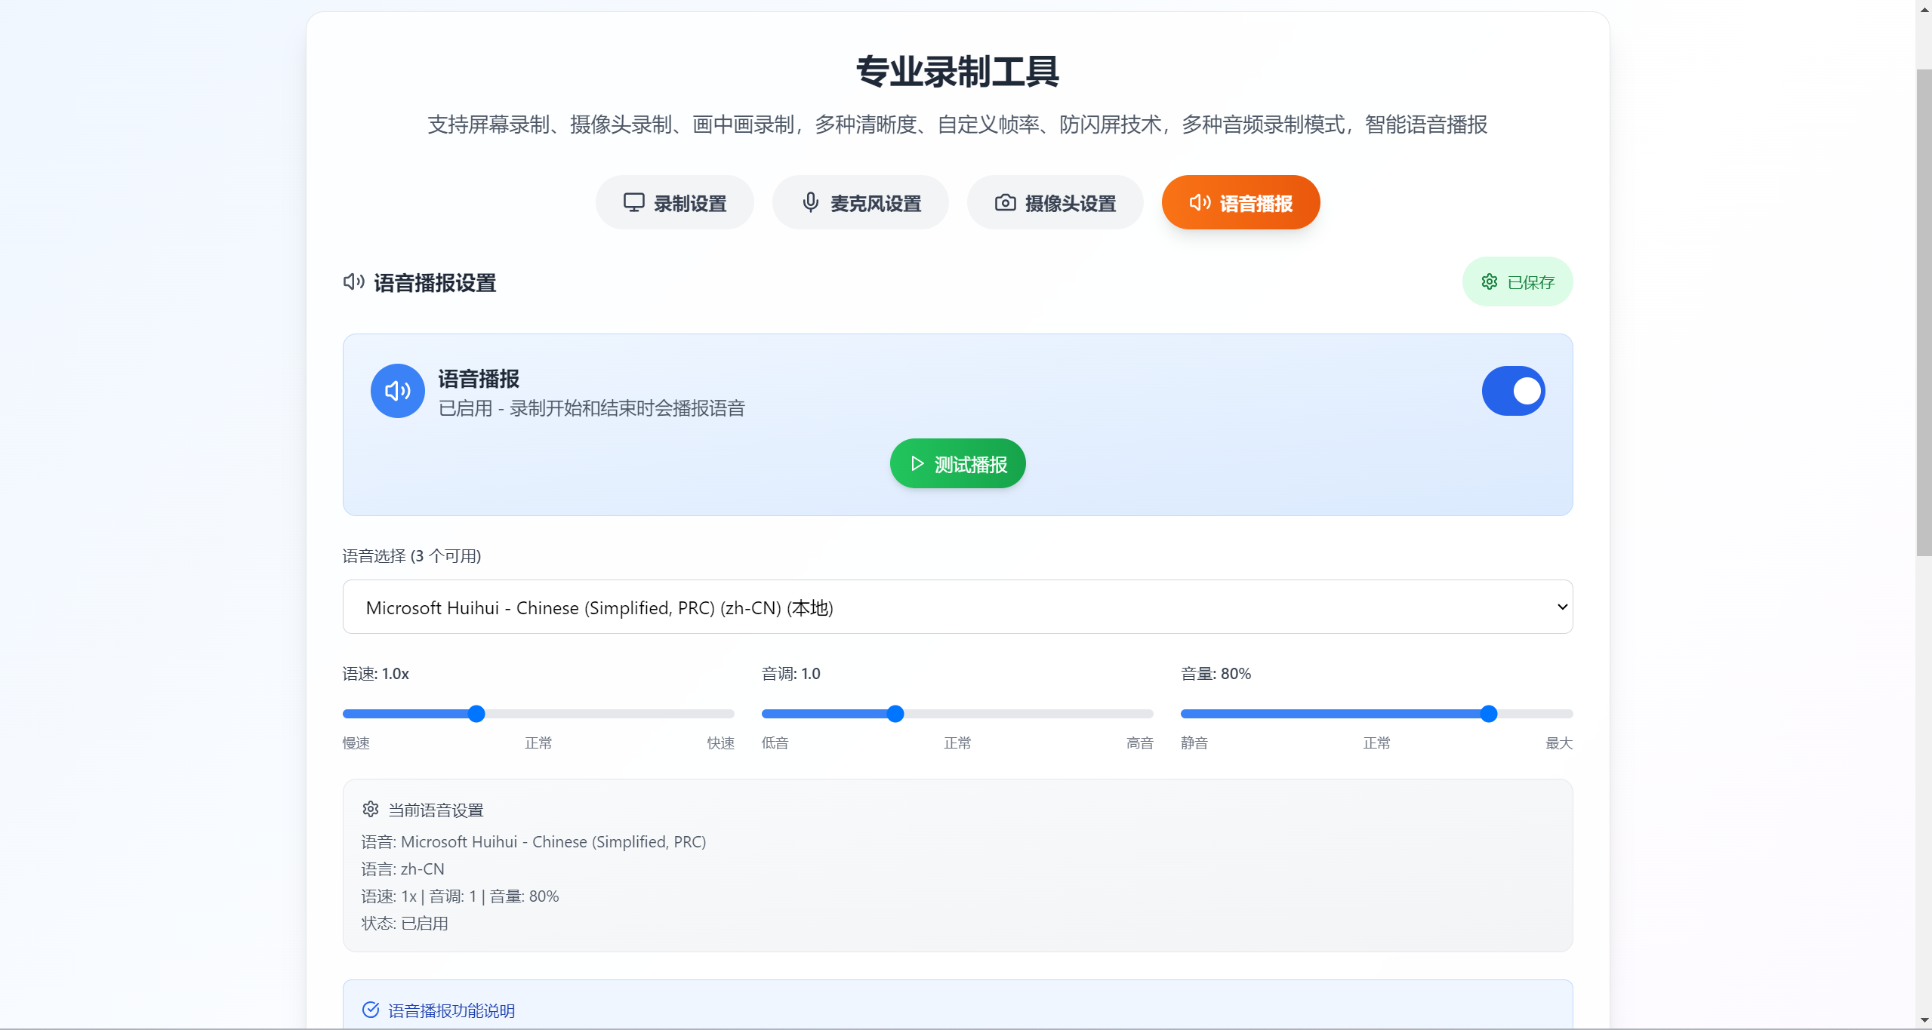Switch to the 录制设置 tab

pyautogui.click(x=674, y=202)
